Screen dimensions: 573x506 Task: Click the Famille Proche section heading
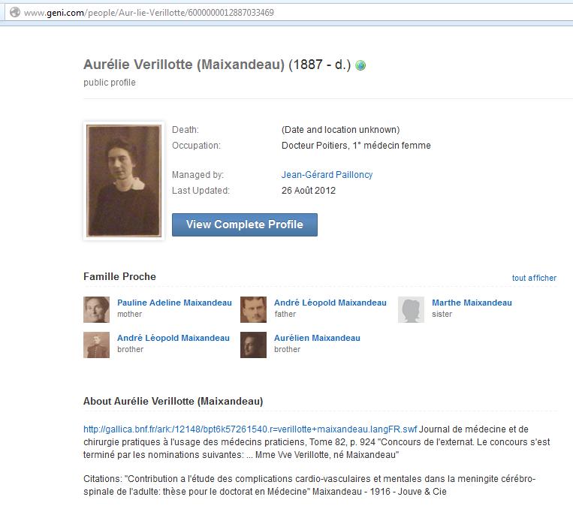[x=119, y=276]
